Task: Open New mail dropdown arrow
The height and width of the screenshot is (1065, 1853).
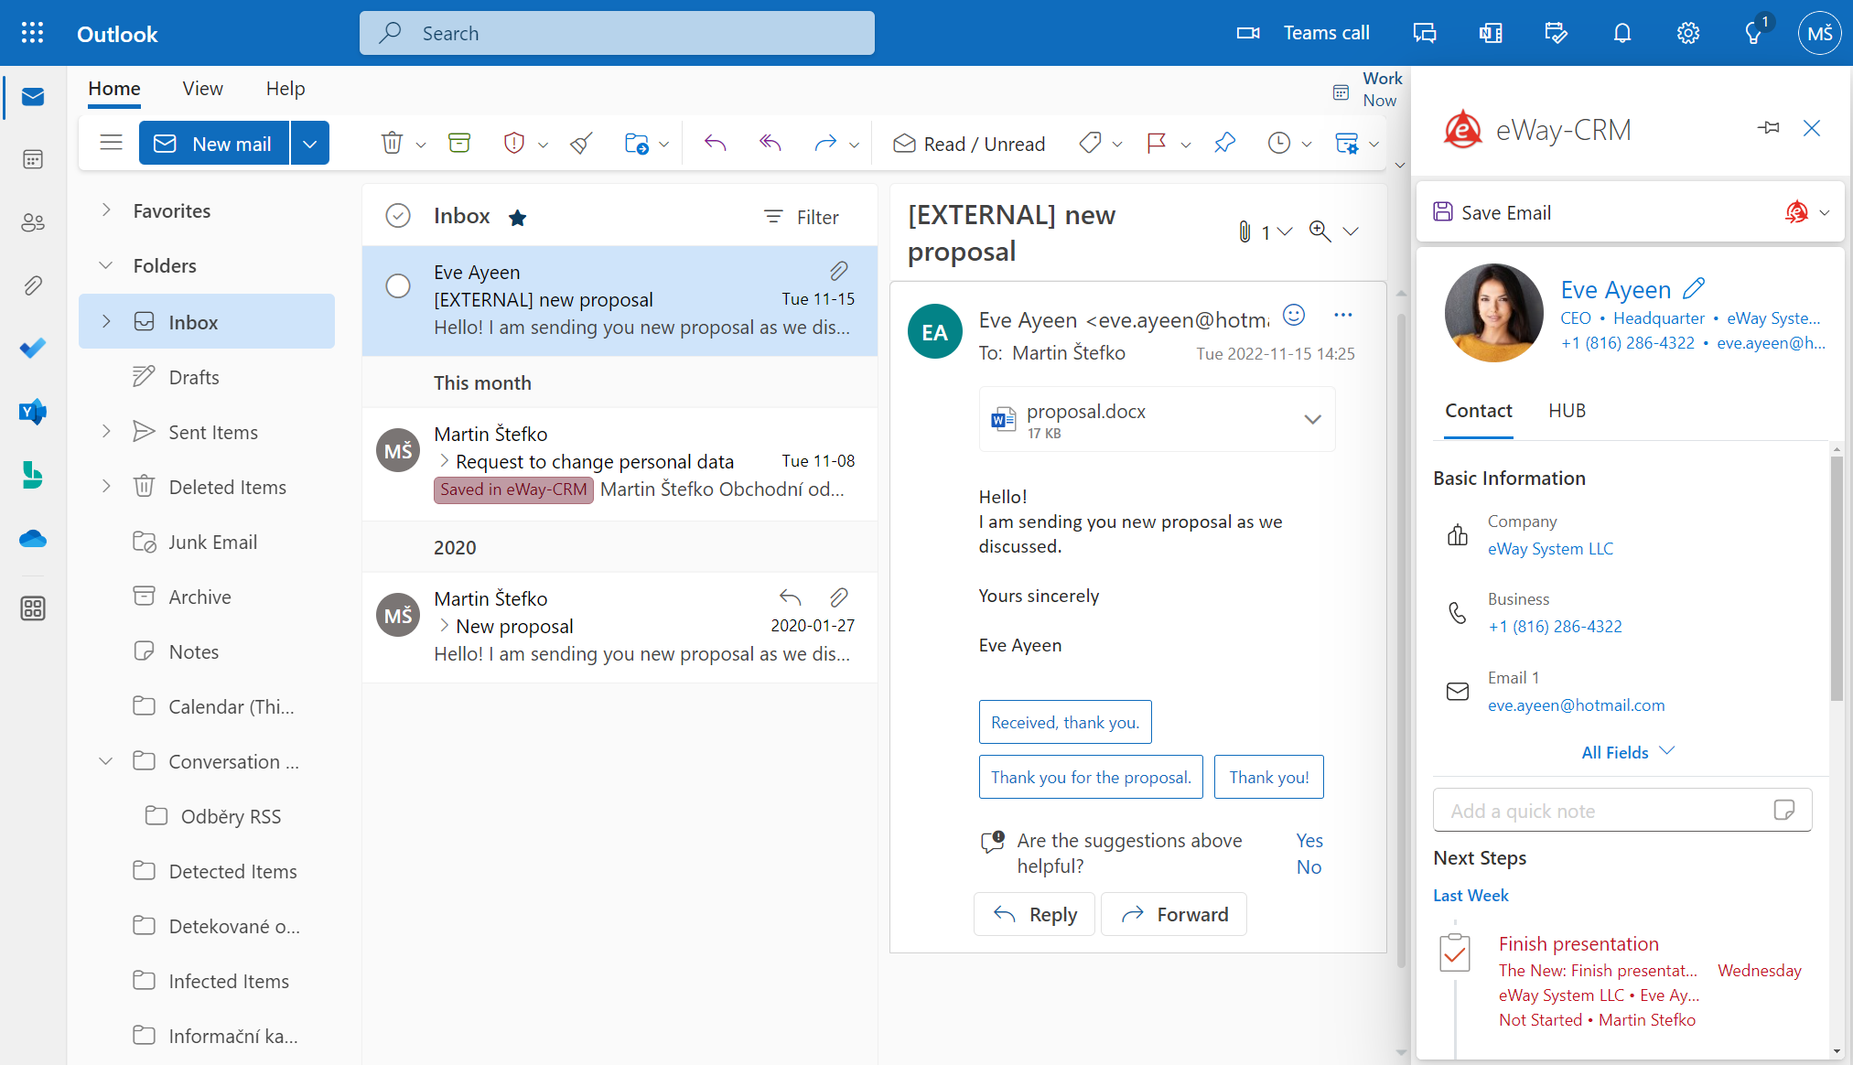Action: [x=310, y=144]
